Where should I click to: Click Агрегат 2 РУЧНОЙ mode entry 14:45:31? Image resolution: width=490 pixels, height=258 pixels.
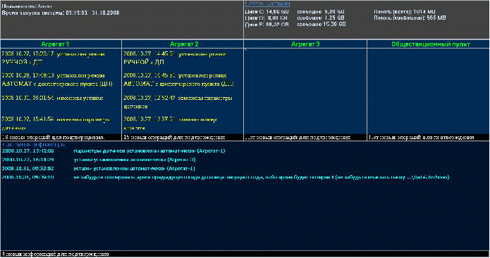click(175, 58)
